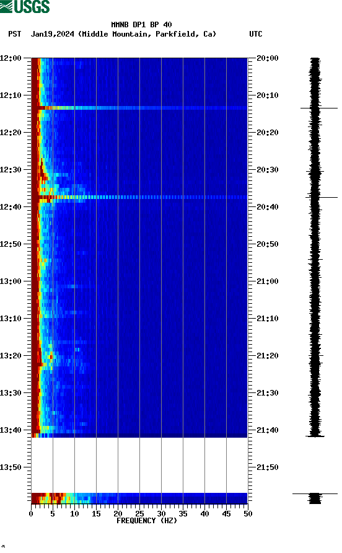Click the 13:00 PST time label
342x553 pixels.
pos(11,281)
